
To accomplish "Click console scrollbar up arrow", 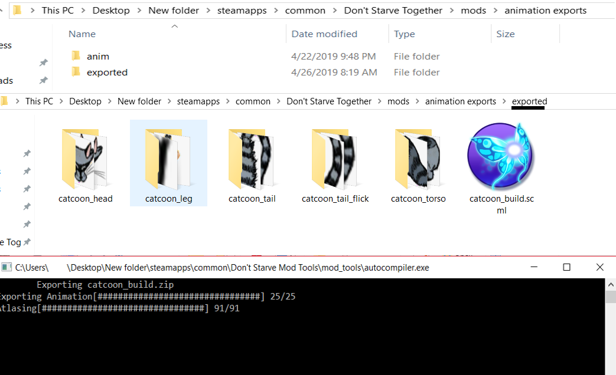I will coord(611,284).
